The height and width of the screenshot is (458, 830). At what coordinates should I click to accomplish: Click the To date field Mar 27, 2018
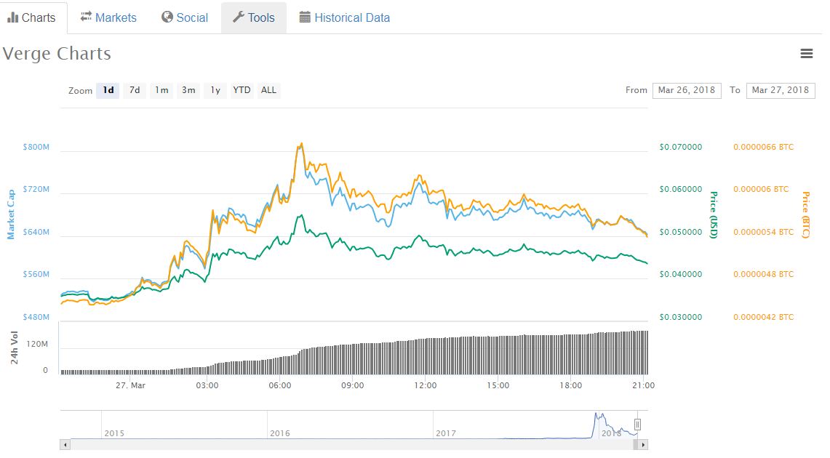pyautogui.click(x=781, y=90)
